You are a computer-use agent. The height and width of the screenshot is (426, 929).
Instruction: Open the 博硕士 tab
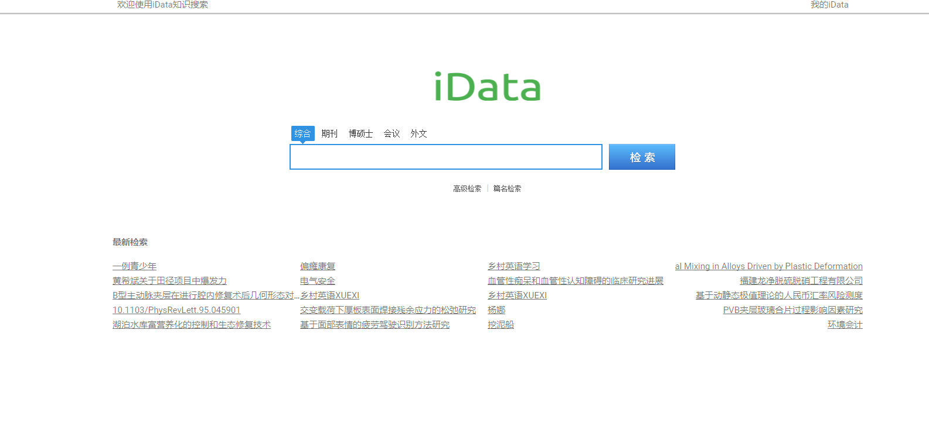tap(360, 133)
